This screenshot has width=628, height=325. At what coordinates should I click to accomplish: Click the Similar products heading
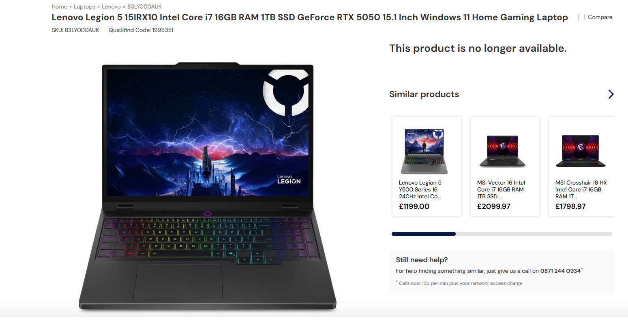click(x=424, y=94)
